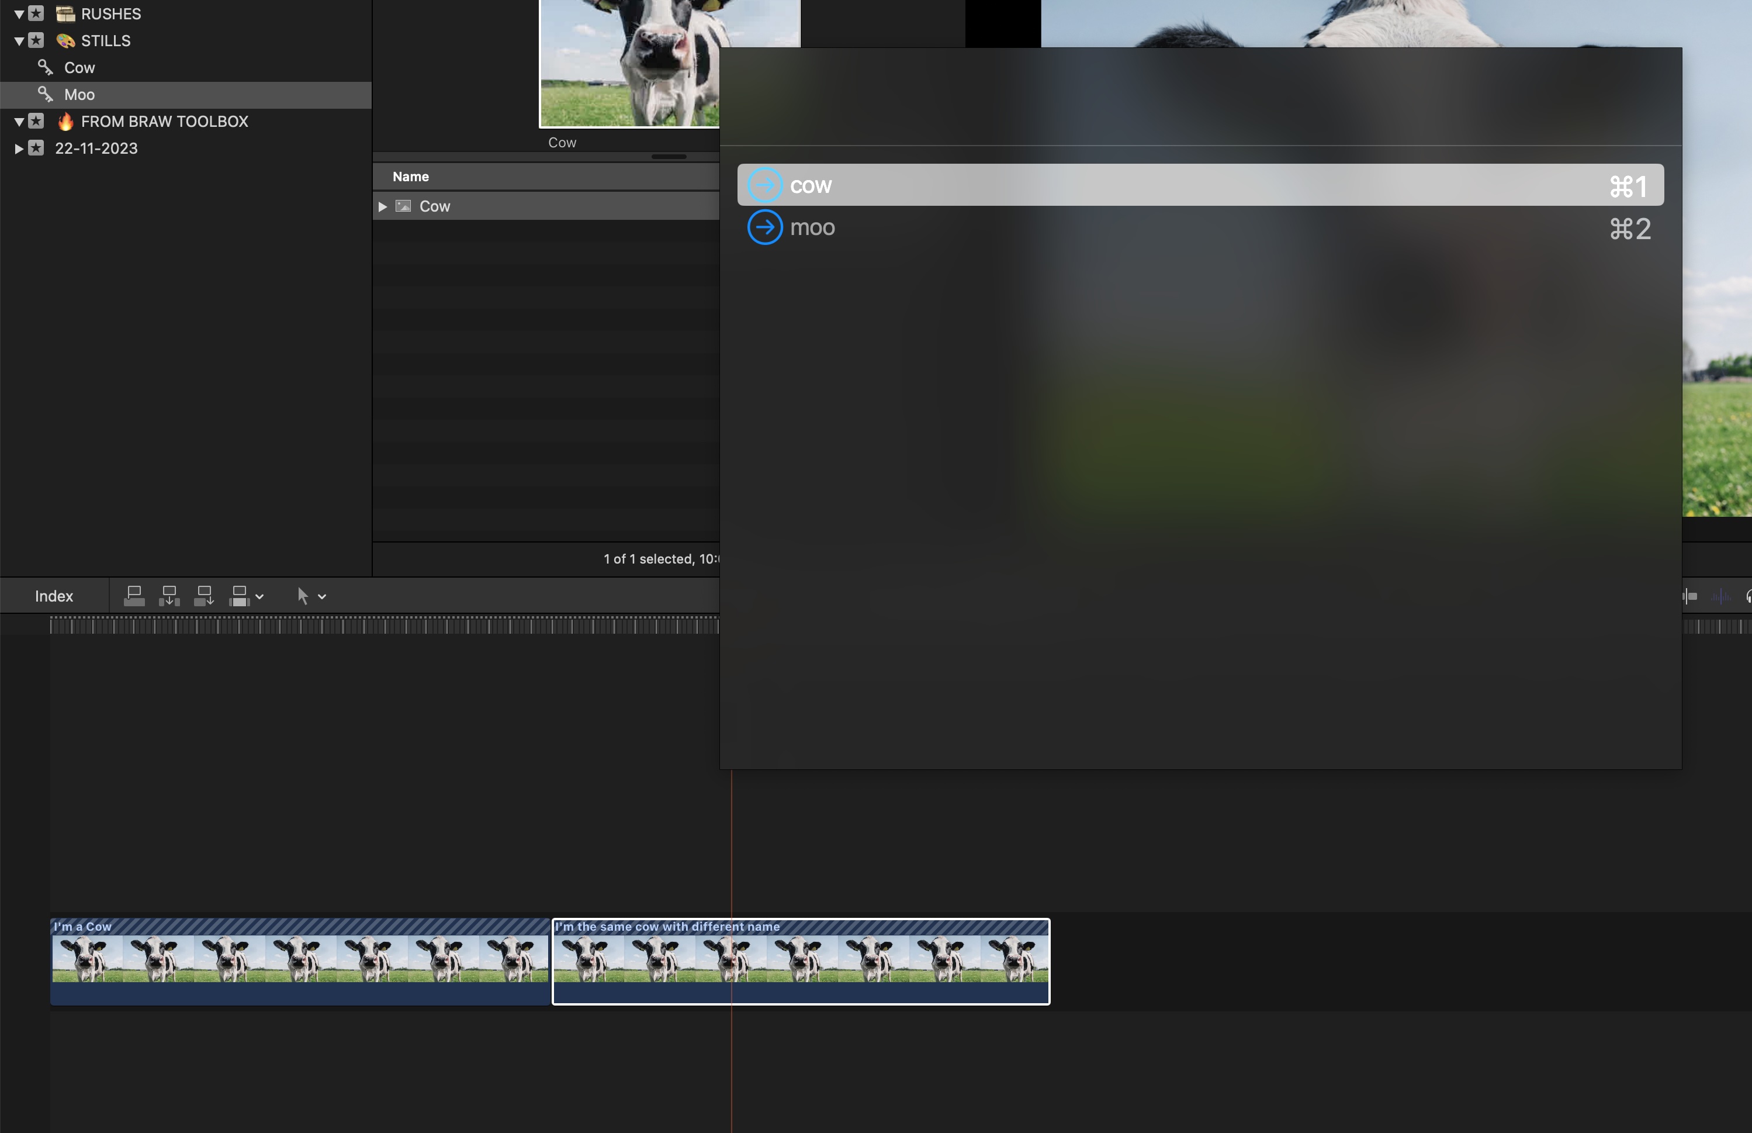1752x1133 pixels.
Task: Expand the Cow clip in media browser
Action: tap(380, 206)
